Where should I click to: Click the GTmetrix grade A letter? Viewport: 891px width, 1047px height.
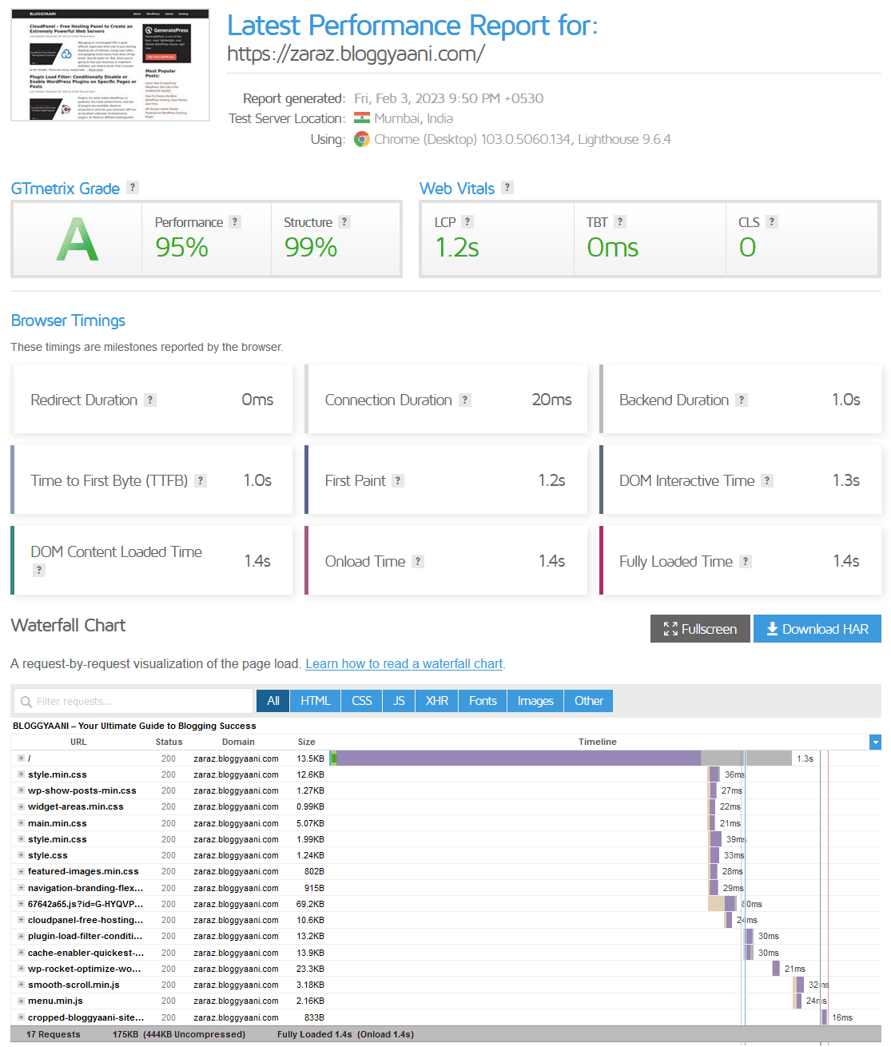tap(77, 239)
